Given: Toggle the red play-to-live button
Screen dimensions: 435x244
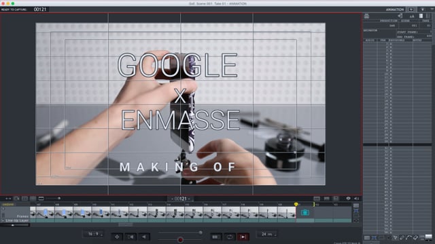Looking at the screenshot, I should click(243, 237).
